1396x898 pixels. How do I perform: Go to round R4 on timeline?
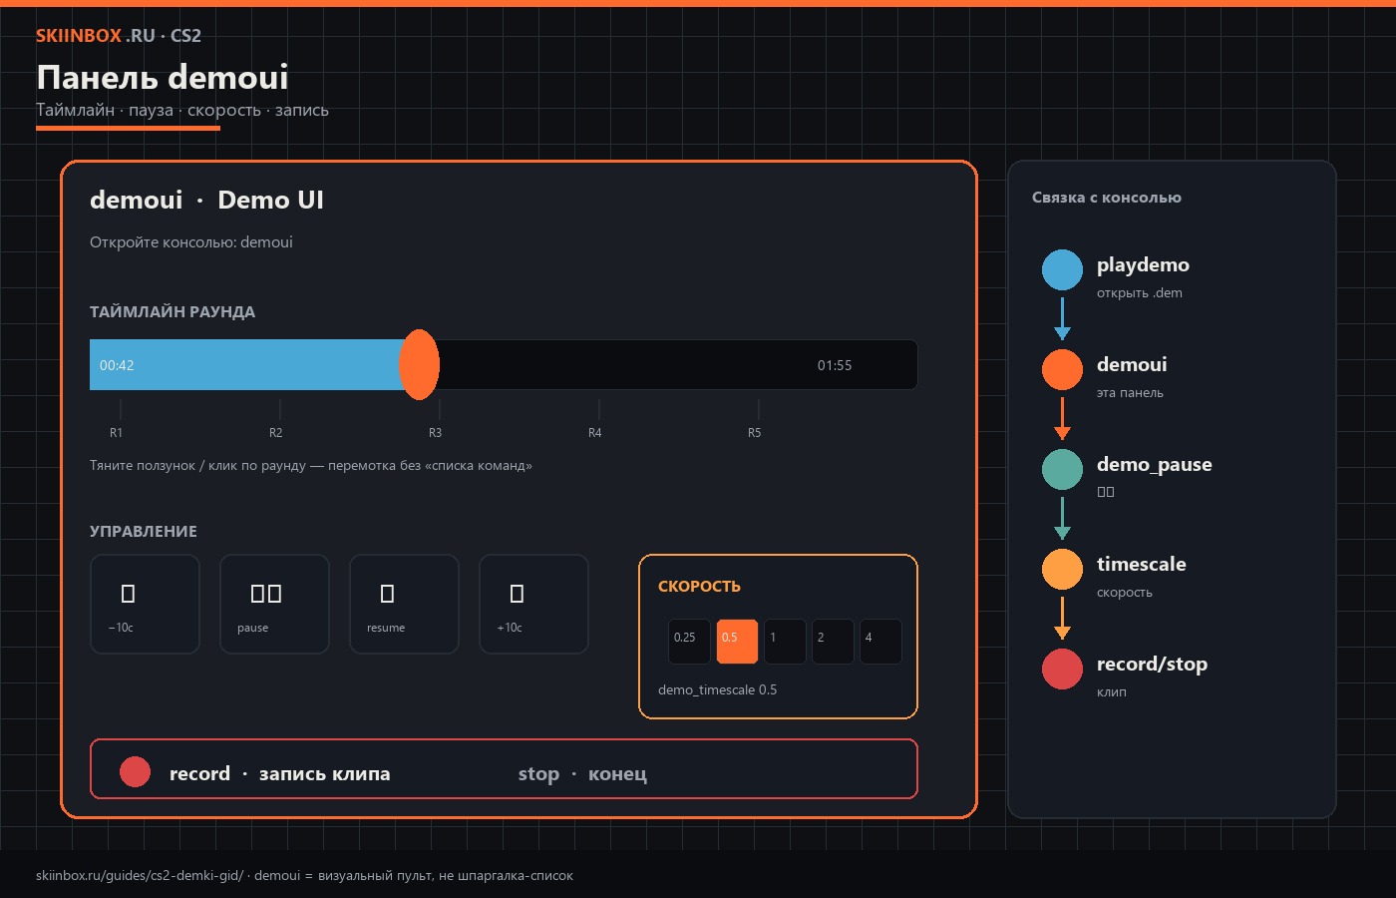coord(595,432)
